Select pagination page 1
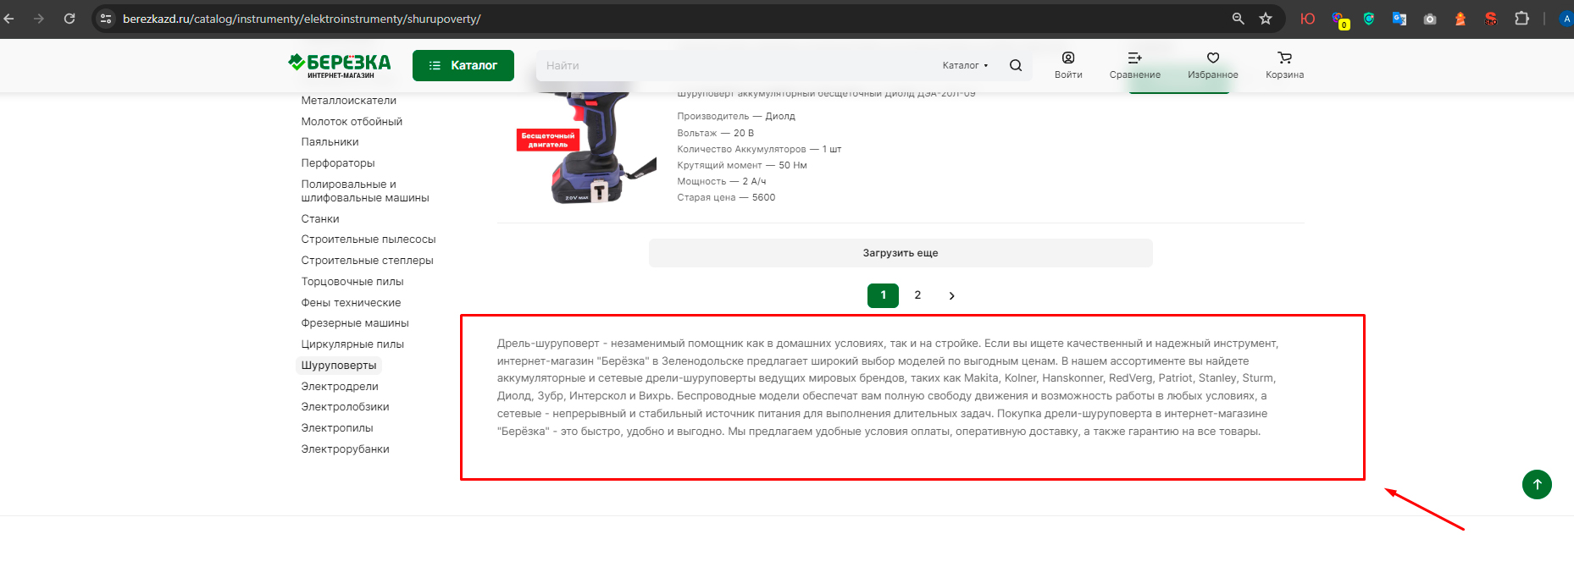Image resolution: width=1574 pixels, height=567 pixels. (x=883, y=295)
